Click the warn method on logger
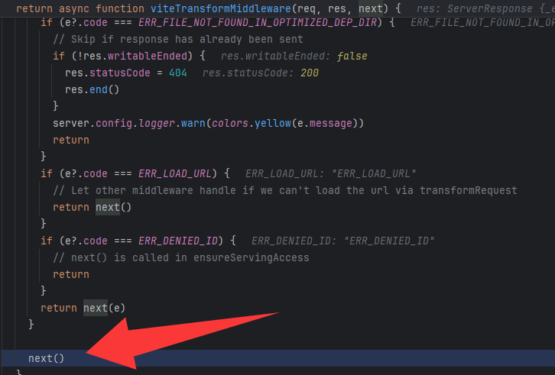This screenshot has width=555, height=375. pos(193,123)
